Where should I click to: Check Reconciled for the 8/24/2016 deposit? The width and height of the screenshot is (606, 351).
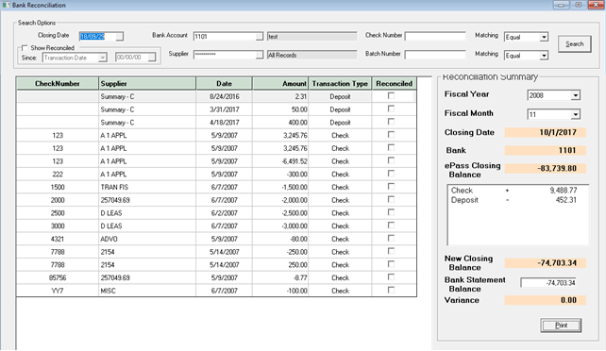(x=391, y=95)
